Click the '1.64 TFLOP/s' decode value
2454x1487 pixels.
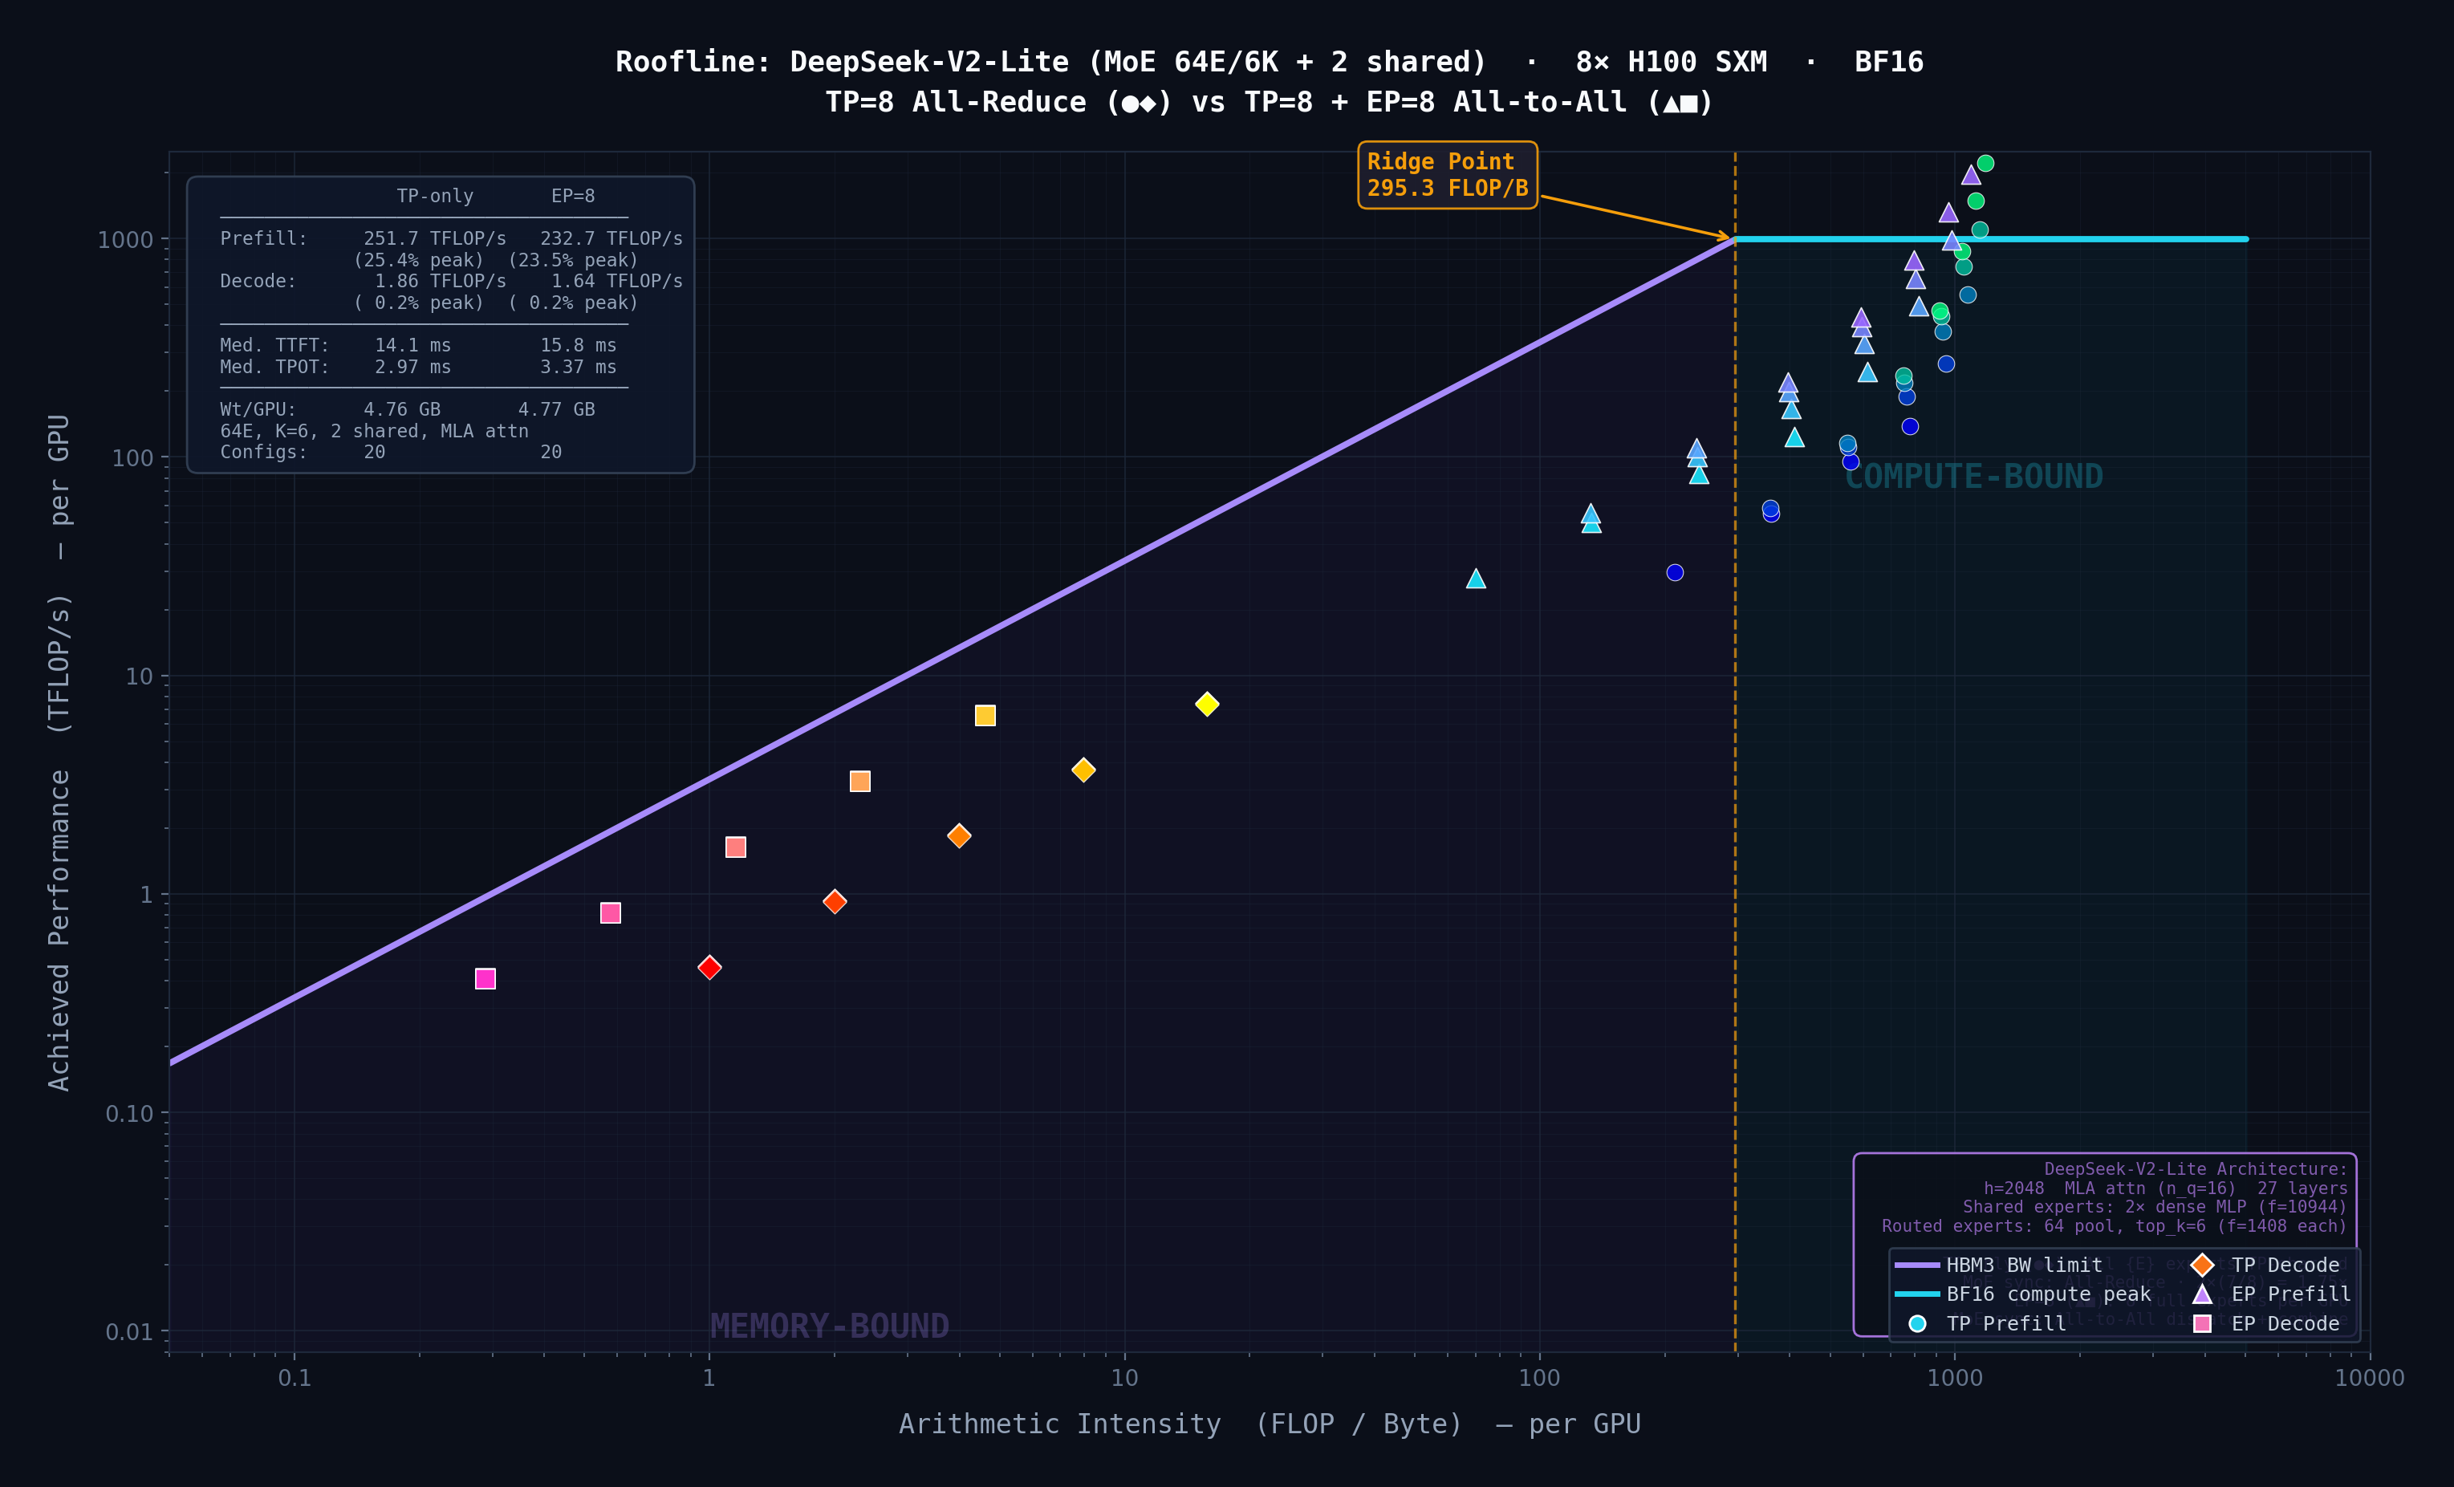tap(617, 281)
